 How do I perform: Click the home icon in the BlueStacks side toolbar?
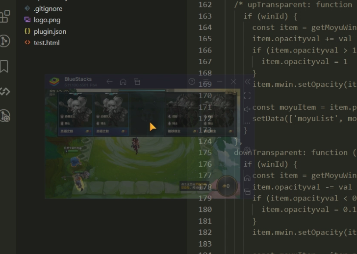pyautogui.click(x=247, y=178)
